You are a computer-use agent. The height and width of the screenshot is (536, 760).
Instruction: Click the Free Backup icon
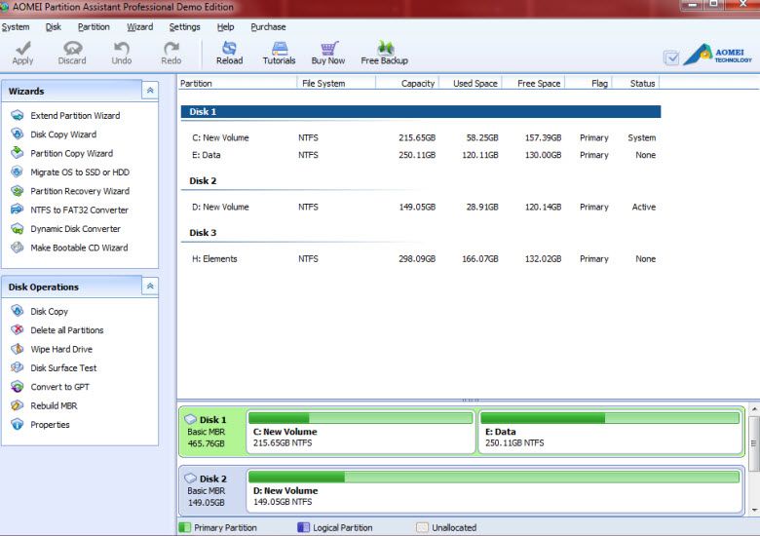tap(385, 48)
